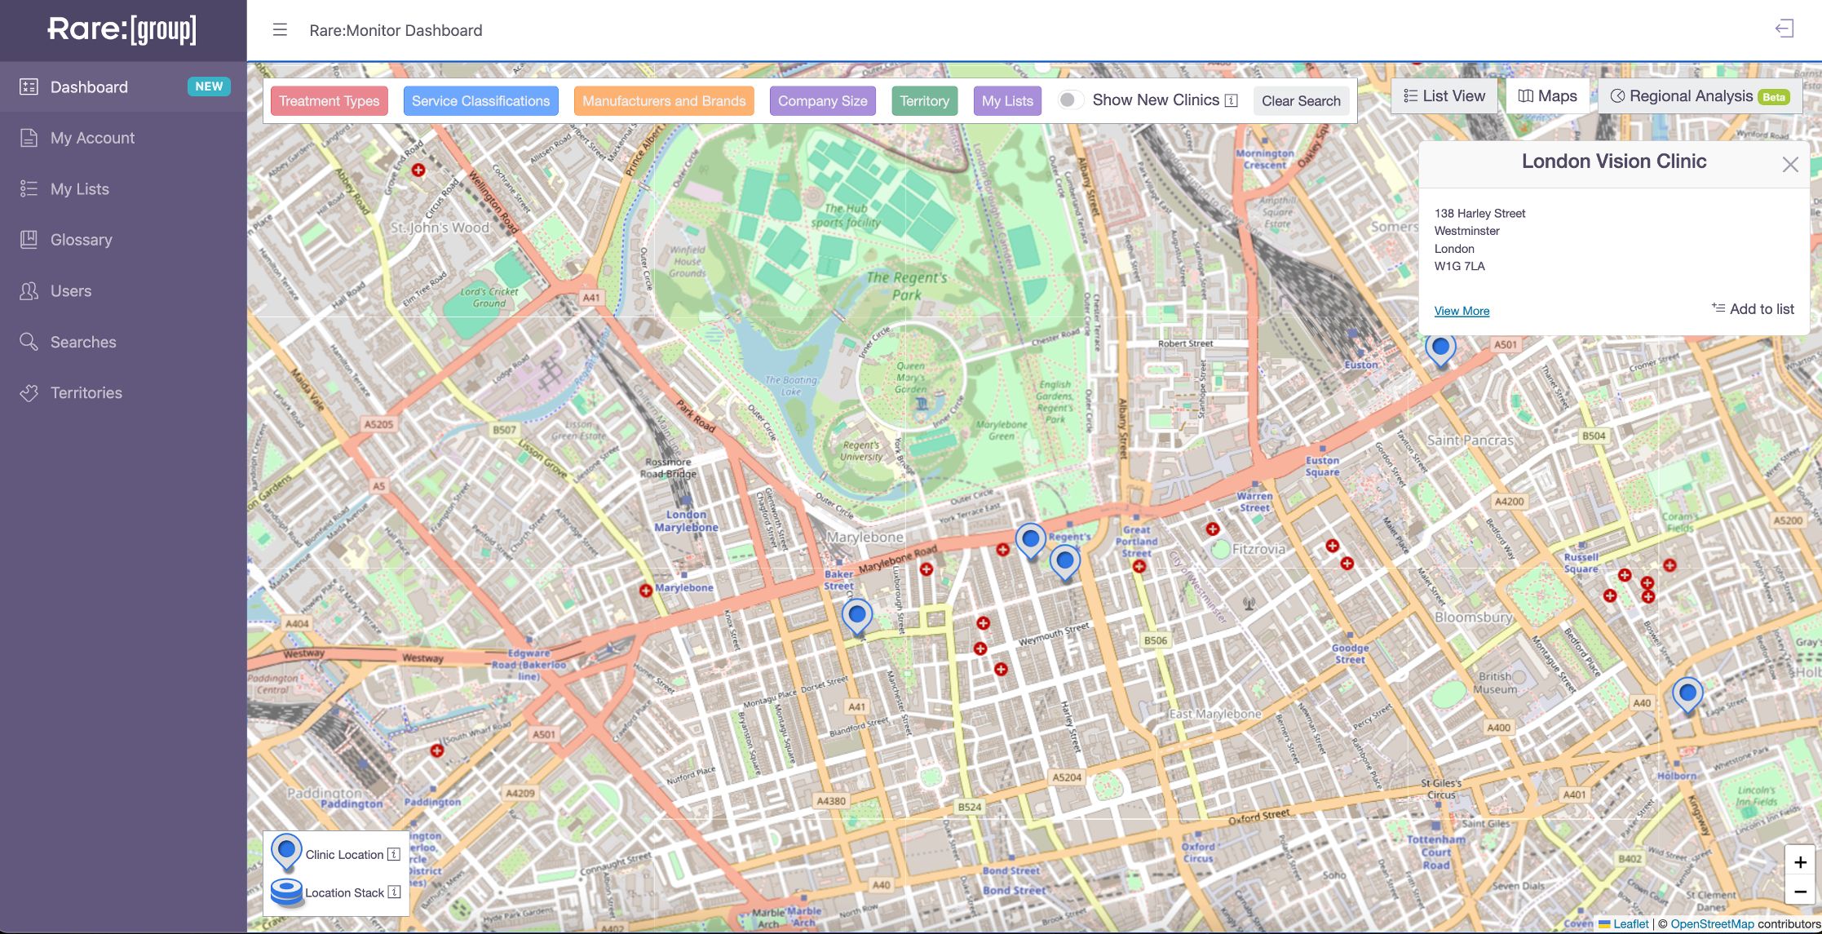Click the red hospital marker near Paddington
The width and height of the screenshot is (1822, 934).
click(437, 750)
